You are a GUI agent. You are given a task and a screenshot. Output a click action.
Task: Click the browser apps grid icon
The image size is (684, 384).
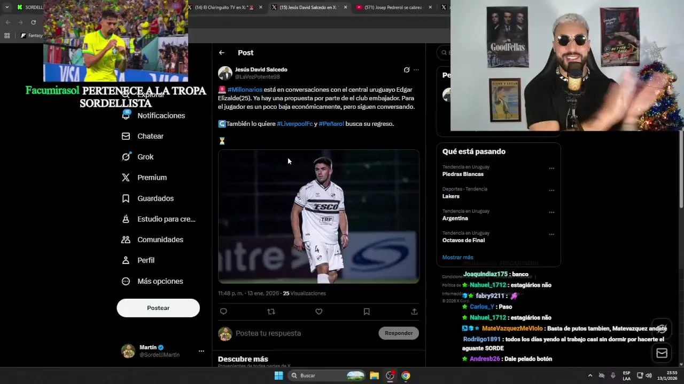point(7,36)
